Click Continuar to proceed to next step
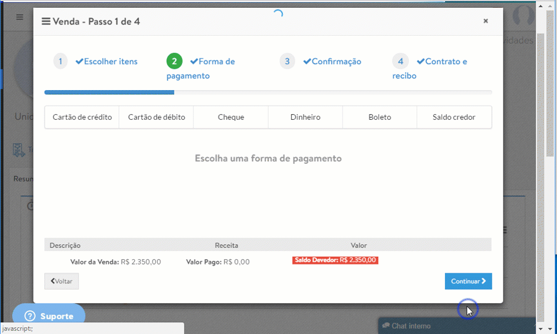Screen dimensions: 557x334 (468, 281)
